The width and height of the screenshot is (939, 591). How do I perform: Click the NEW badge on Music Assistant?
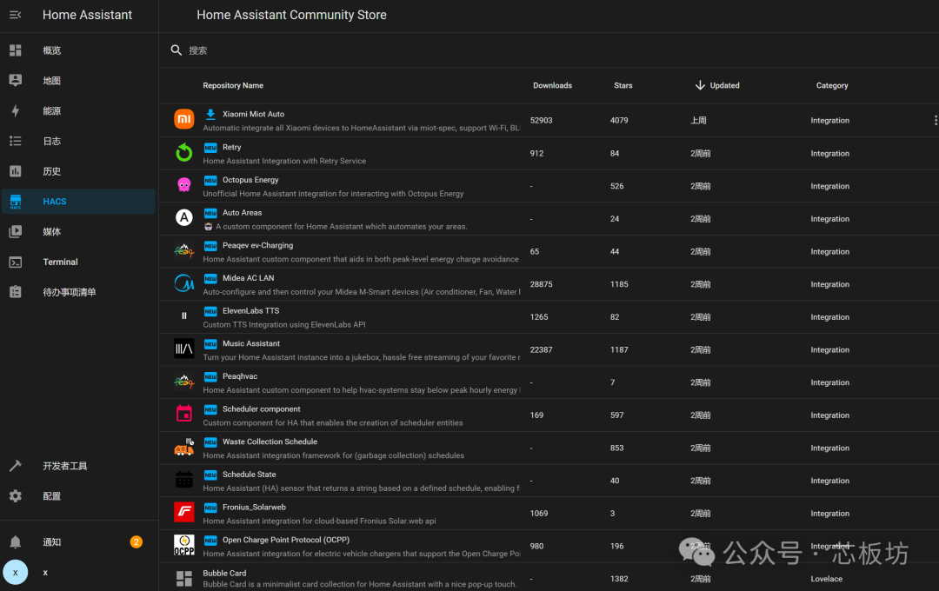(210, 343)
